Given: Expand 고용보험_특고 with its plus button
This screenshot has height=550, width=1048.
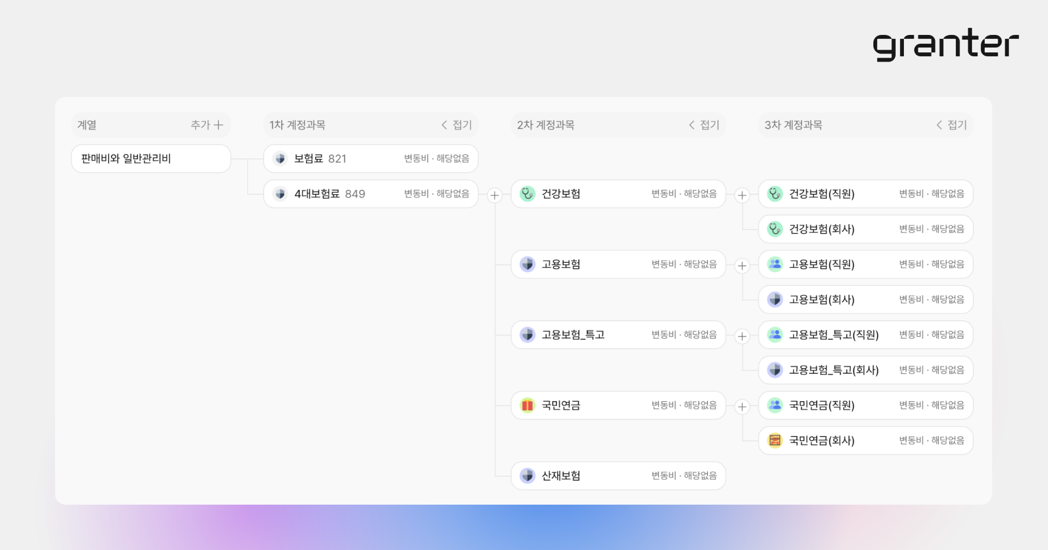Looking at the screenshot, I should click(x=742, y=336).
